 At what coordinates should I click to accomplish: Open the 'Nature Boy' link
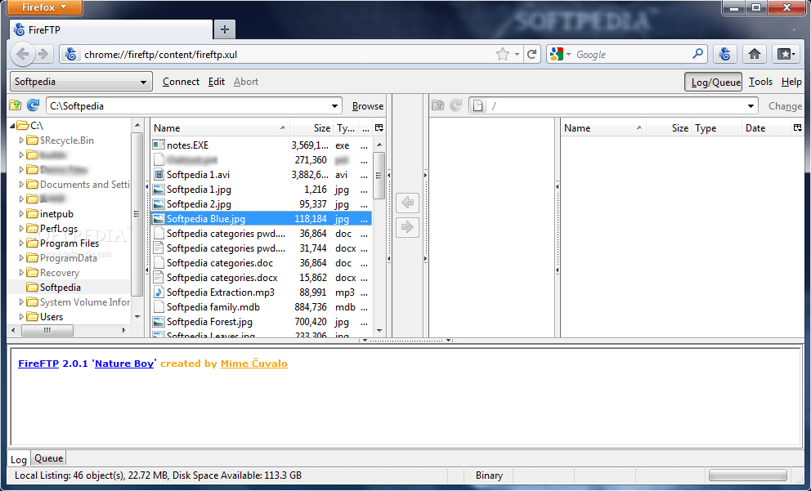tap(124, 364)
